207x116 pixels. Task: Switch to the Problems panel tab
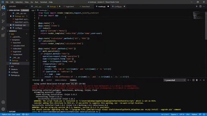click(36, 80)
